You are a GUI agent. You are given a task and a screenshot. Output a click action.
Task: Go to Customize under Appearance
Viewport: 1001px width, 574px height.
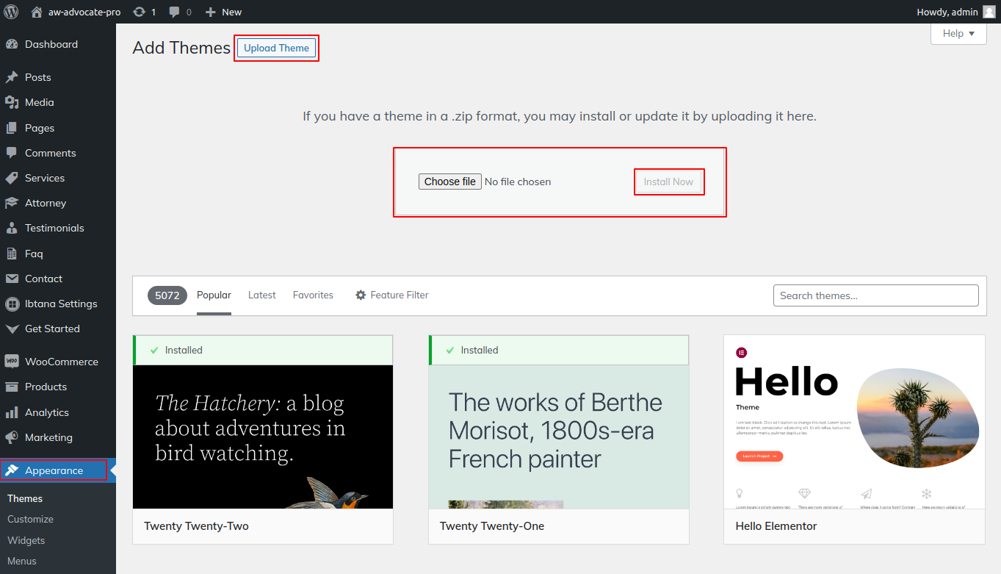click(30, 519)
